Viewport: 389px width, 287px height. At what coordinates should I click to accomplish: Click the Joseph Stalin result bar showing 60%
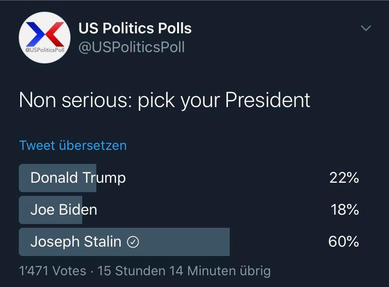[x=124, y=241]
